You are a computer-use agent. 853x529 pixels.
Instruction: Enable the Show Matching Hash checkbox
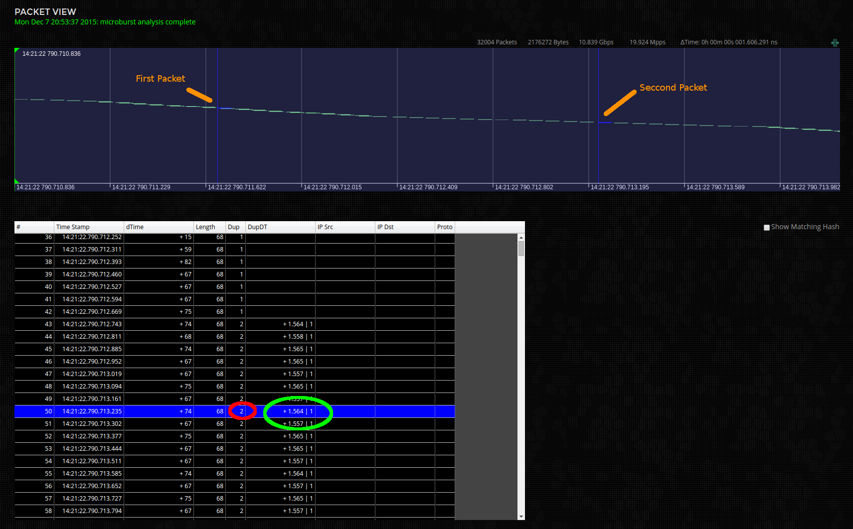click(767, 228)
